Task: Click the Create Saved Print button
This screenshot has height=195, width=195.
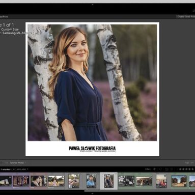Action: pyautogui.click(x=186, y=17)
